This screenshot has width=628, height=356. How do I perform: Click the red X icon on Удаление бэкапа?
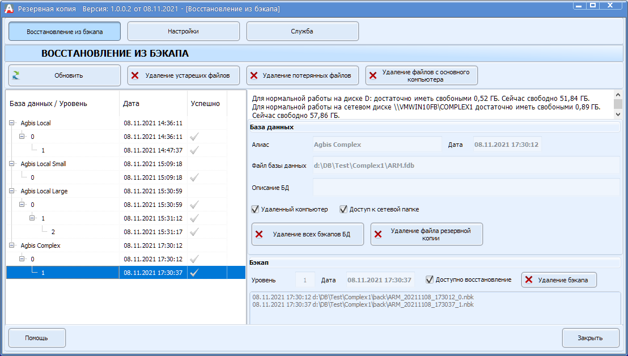[x=529, y=280]
